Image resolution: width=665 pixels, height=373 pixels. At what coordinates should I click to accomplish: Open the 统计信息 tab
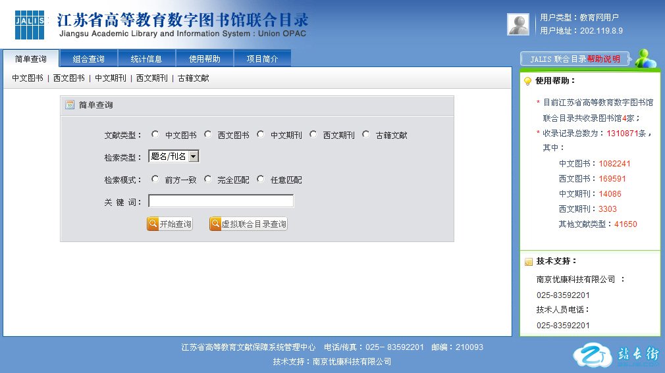tap(146, 59)
